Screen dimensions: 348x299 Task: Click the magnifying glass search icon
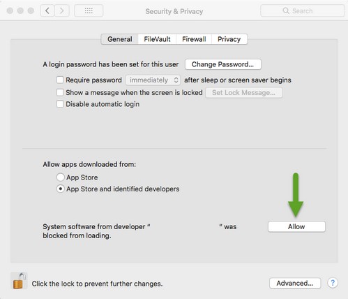click(286, 10)
